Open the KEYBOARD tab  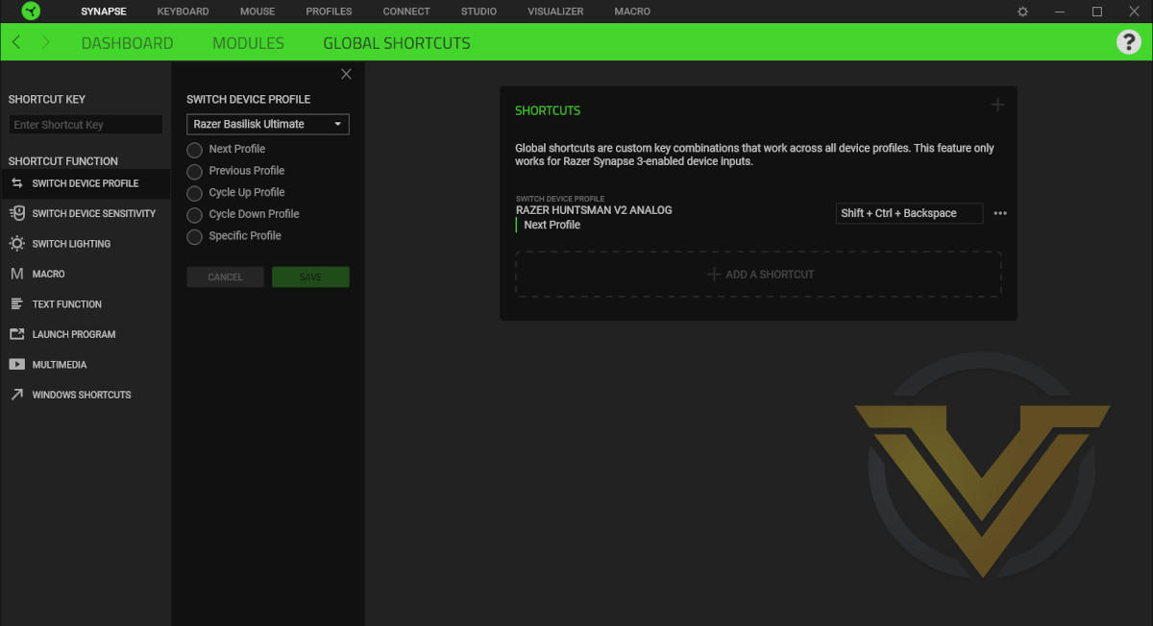point(183,12)
